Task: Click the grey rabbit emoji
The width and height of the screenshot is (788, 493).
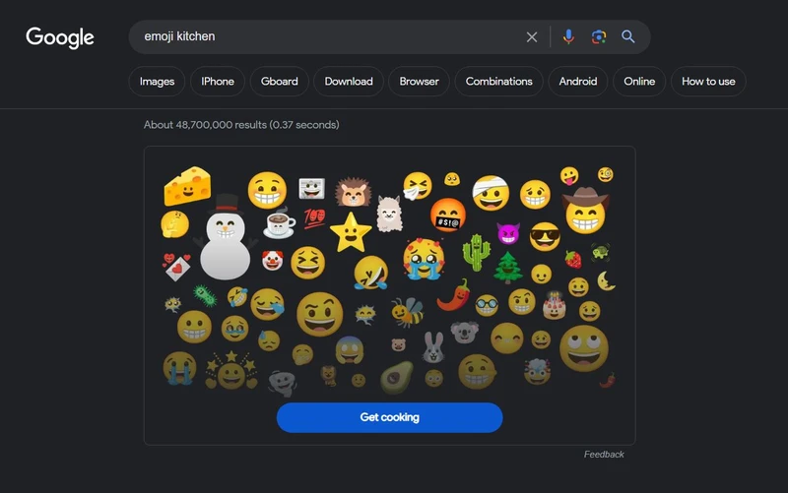Action: pos(433,347)
